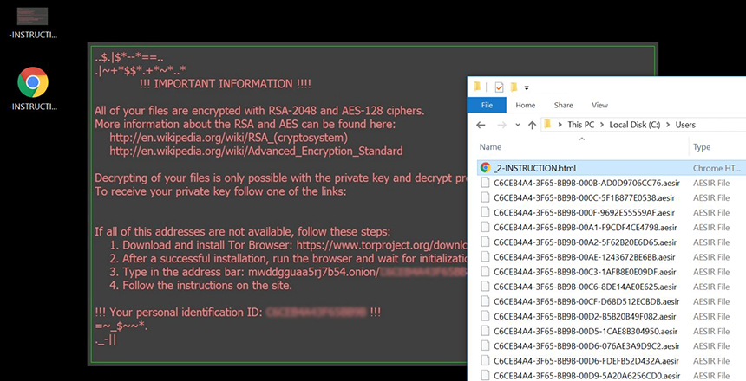
Task: Switch to the Share ribbon tab
Action: (563, 105)
